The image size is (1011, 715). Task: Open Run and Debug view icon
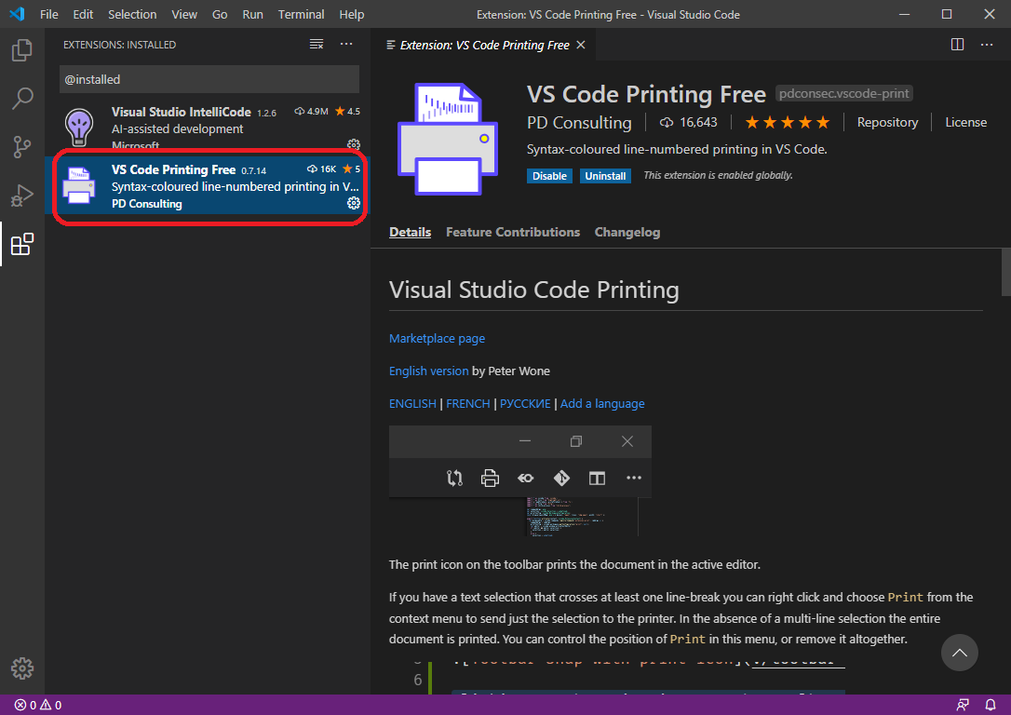22,196
